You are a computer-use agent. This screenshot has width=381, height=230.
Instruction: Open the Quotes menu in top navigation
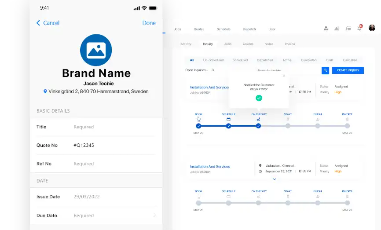[199, 29]
